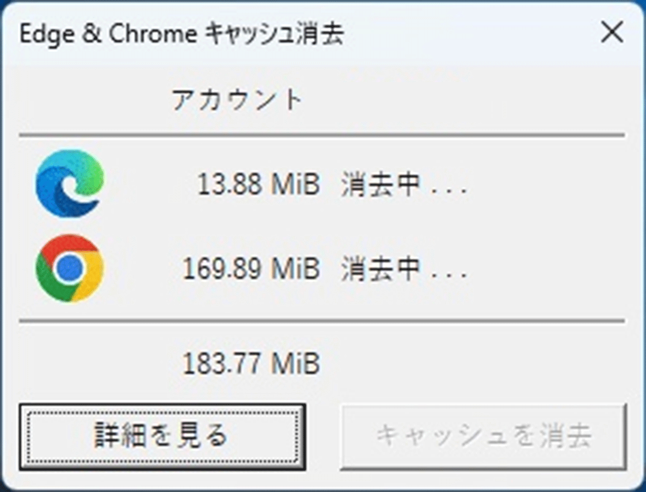The width and height of the screenshot is (646, 492).
Task: Click the Microsoft Edge browser icon
Action: (x=70, y=183)
